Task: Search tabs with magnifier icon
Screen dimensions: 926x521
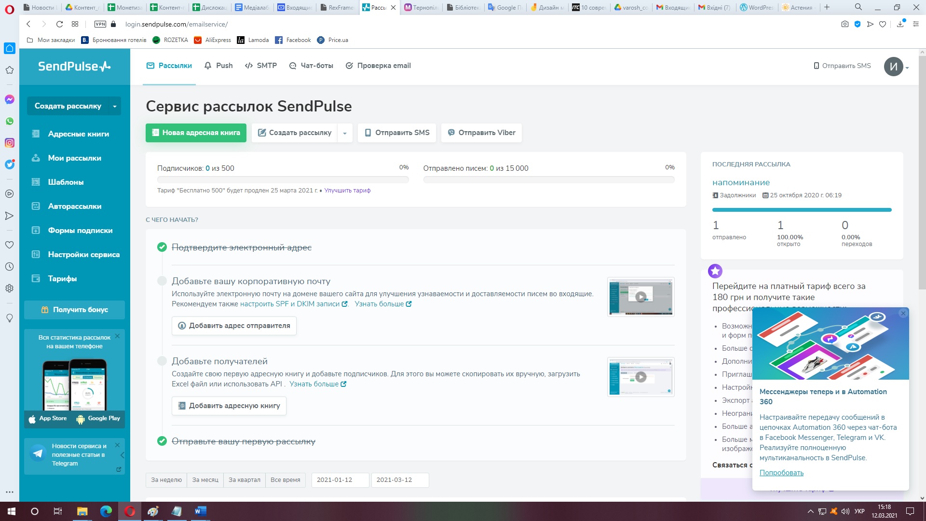Action: click(x=858, y=7)
